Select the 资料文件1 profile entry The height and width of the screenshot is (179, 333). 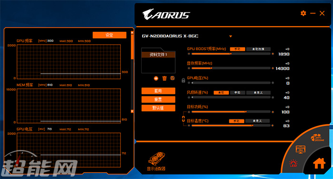pyautogui.click(x=158, y=55)
